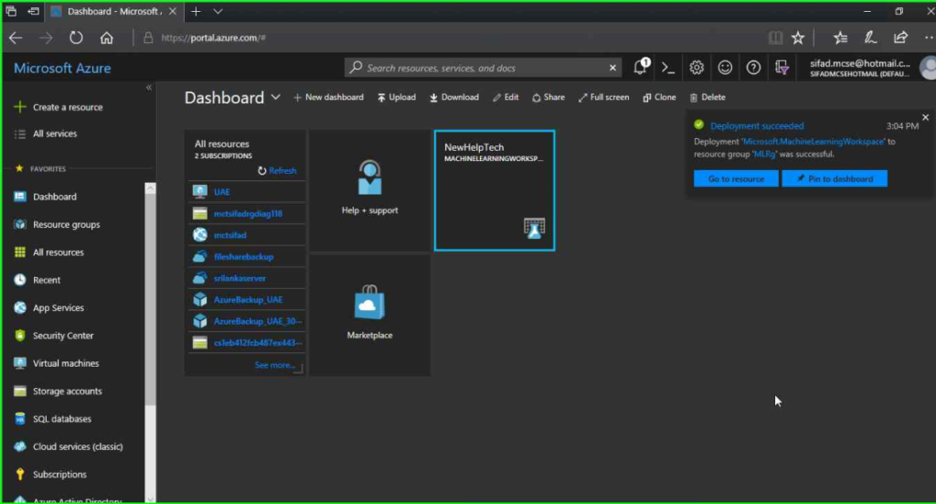Open All resources in the sidebar
Screen dimensions: 936x504
pyautogui.click(x=49, y=252)
